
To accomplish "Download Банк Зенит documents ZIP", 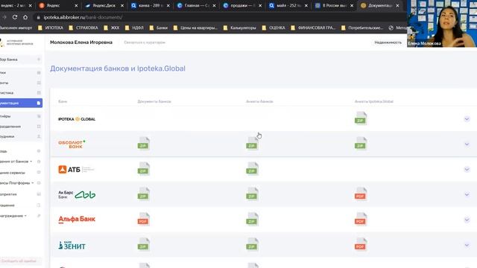I will pyautogui.click(x=144, y=244).
